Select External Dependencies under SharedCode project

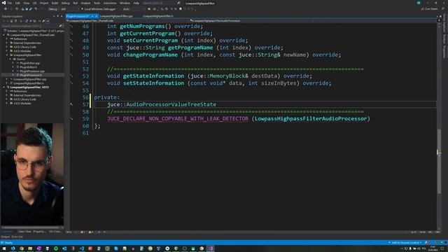(x=27, y=43)
